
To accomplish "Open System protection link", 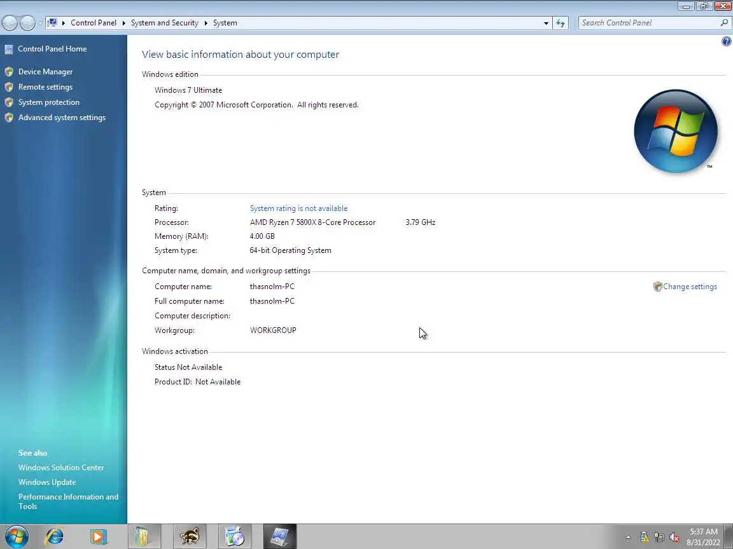I will pyautogui.click(x=48, y=102).
